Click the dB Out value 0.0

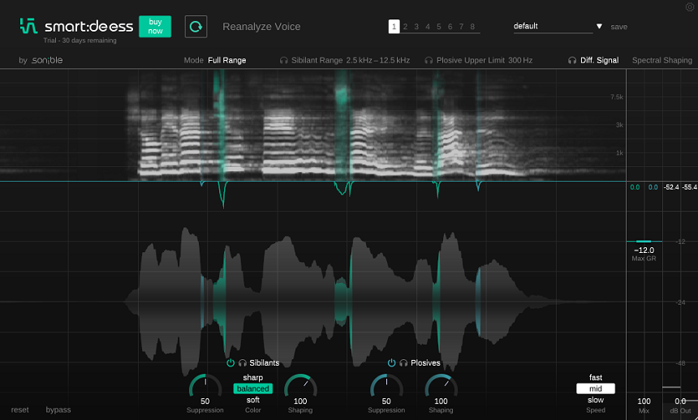click(680, 401)
